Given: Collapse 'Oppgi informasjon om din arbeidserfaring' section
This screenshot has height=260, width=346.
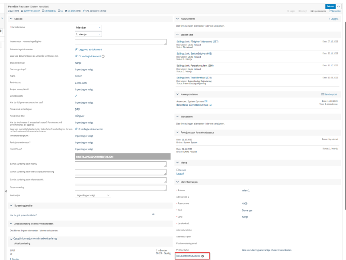Looking at the screenshot, I should [x=11, y=239].
